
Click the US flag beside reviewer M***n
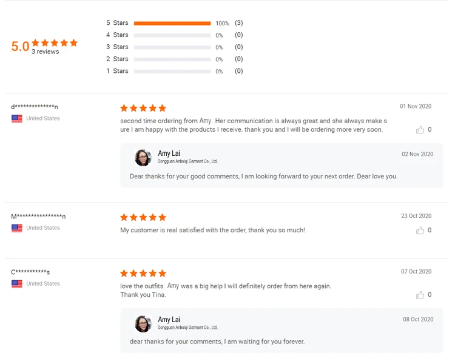(17, 228)
